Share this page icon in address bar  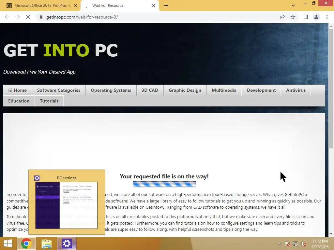tap(282, 17)
